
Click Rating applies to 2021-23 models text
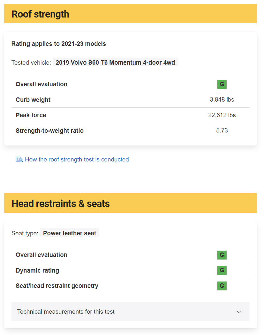click(x=59, y=44)
